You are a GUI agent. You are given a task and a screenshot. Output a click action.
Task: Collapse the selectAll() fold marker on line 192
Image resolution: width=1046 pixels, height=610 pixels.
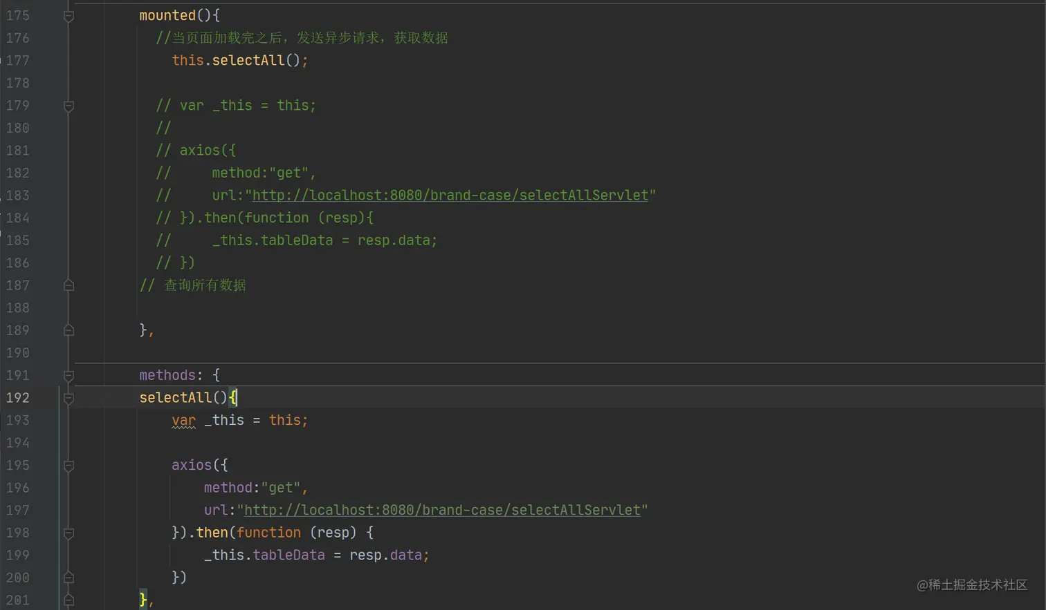pos(68,398)
